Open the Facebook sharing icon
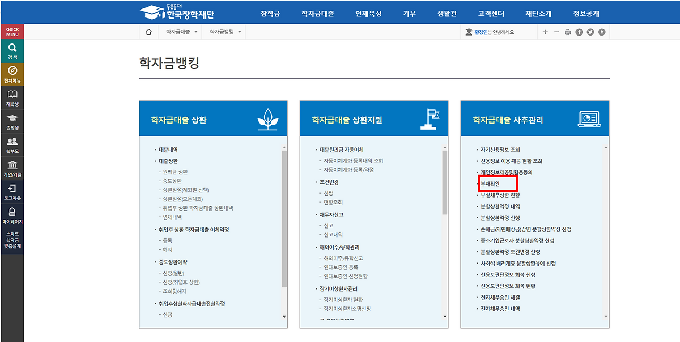The image size is (680, 342). [x=580, y=32]
